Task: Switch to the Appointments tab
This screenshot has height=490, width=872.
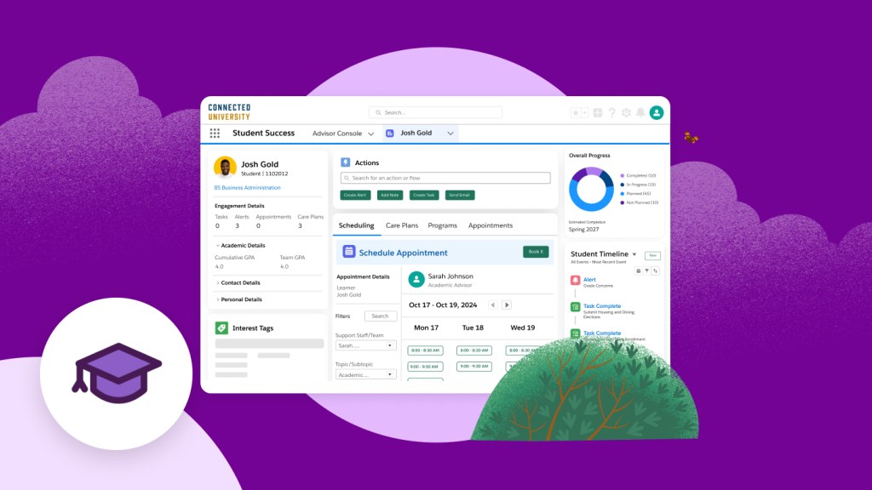Action: [490, 225]
